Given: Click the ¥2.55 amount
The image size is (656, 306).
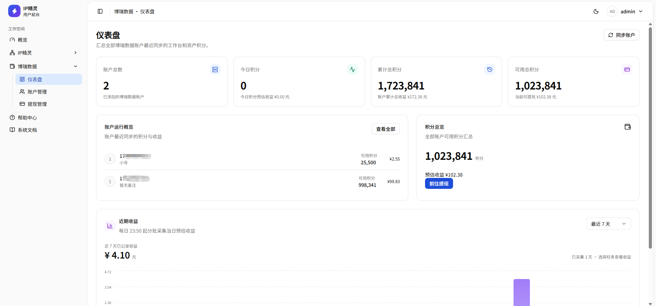Looking at the screenshot, I should 395,159.
